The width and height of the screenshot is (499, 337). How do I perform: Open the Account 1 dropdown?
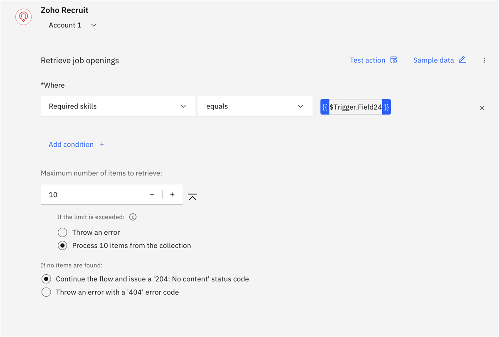pyautogui.click(x=73, y=25)
